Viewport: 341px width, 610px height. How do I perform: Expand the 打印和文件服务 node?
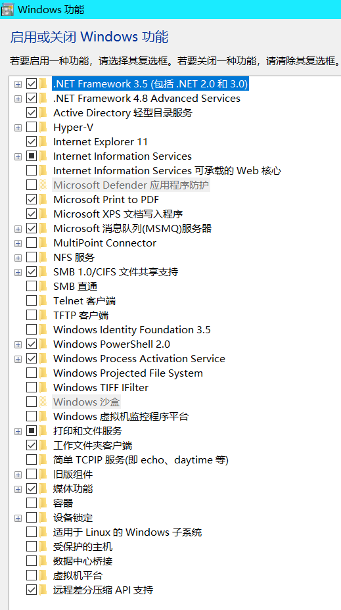click(18, 431)
